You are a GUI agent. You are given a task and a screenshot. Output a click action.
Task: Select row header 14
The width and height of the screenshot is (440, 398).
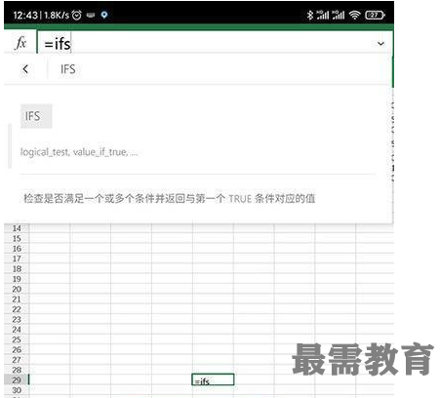(x=17, y=228)
